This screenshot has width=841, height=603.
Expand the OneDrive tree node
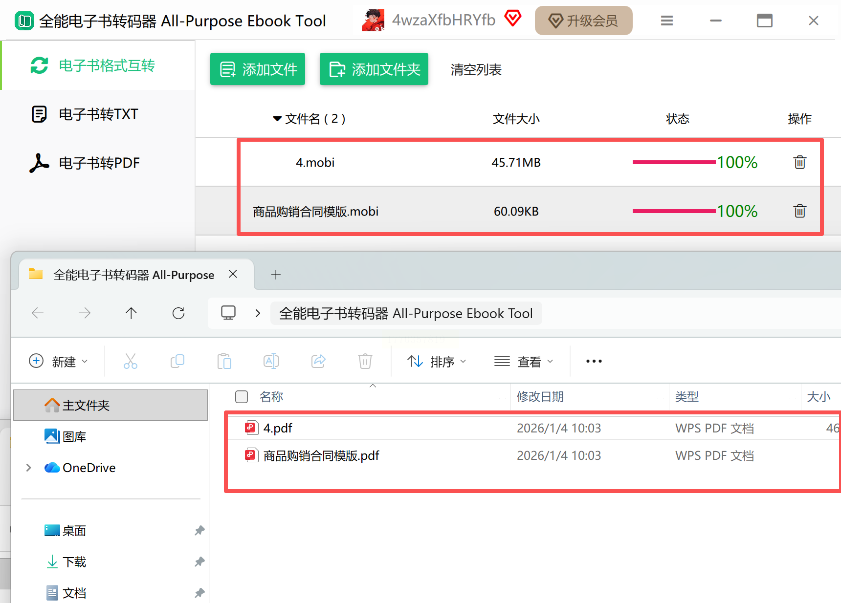point(29,468)
